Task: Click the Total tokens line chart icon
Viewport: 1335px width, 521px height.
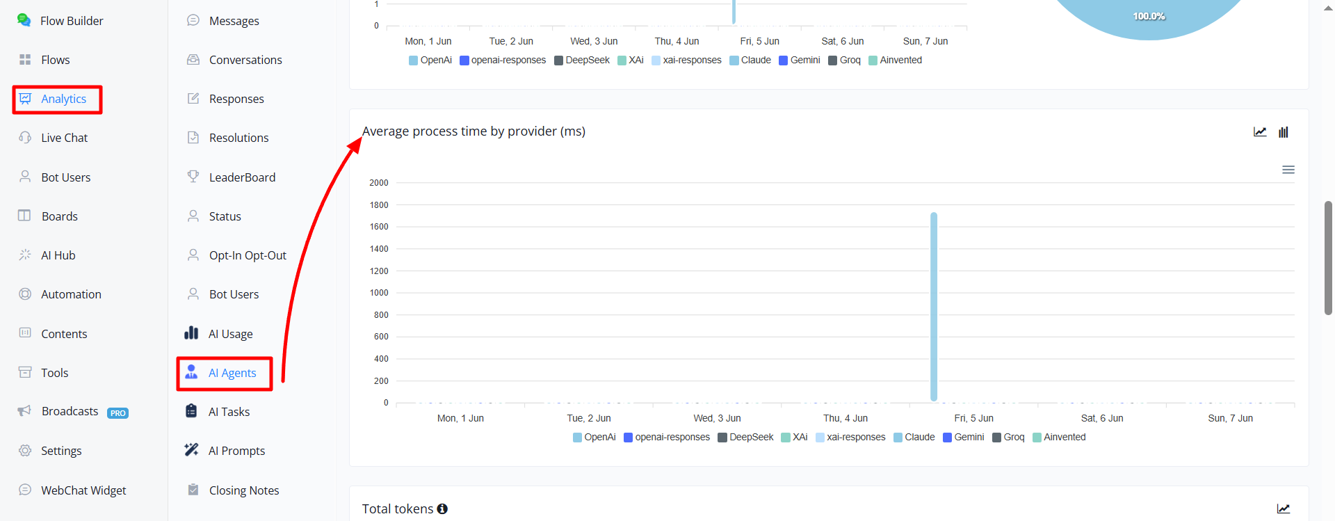Action: [1284, 509]
